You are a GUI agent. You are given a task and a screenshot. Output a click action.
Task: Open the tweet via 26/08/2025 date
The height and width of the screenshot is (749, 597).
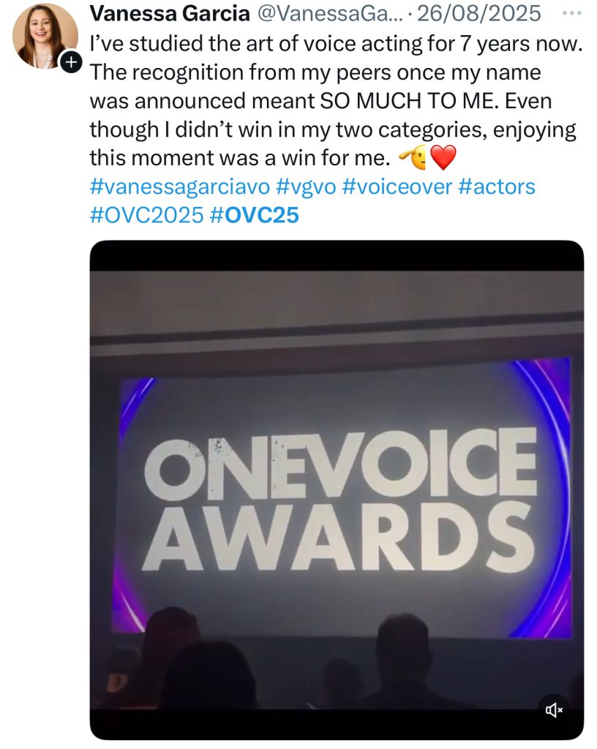click(x=479, y=14)
